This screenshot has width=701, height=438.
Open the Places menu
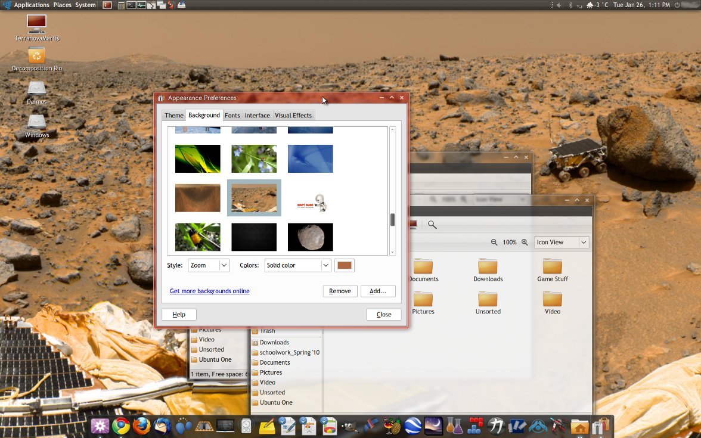click(62, 5)
